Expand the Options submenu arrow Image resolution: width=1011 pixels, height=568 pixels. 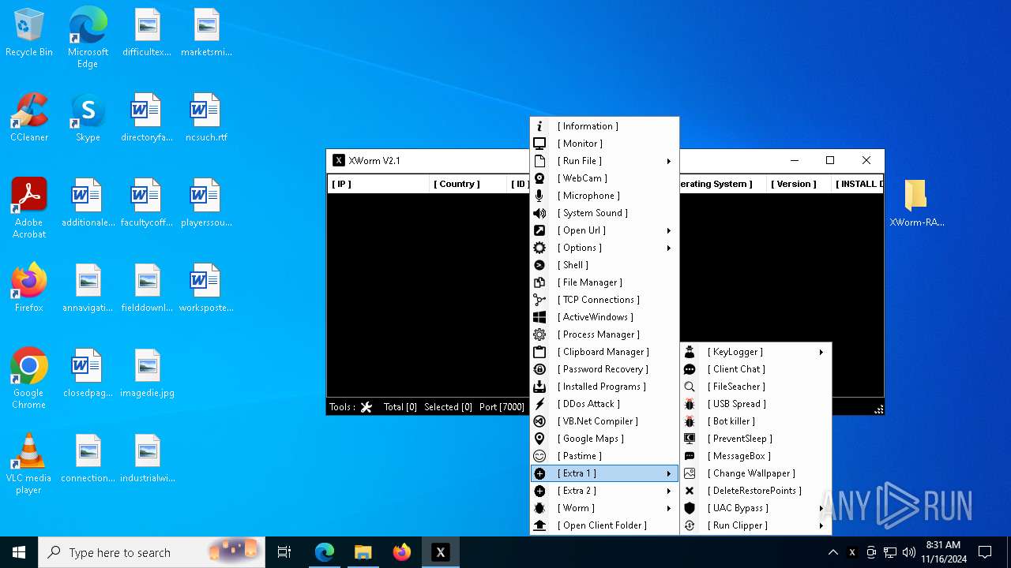tap(669, 248)
